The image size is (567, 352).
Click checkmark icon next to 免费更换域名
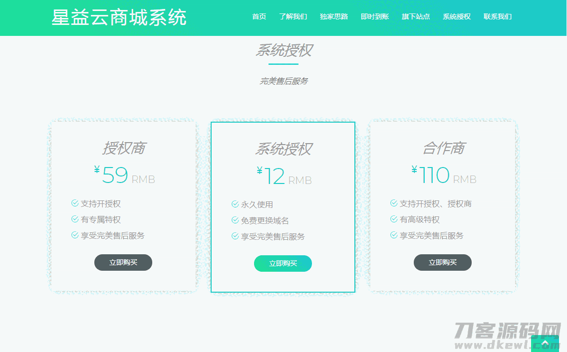click(235, 220)
